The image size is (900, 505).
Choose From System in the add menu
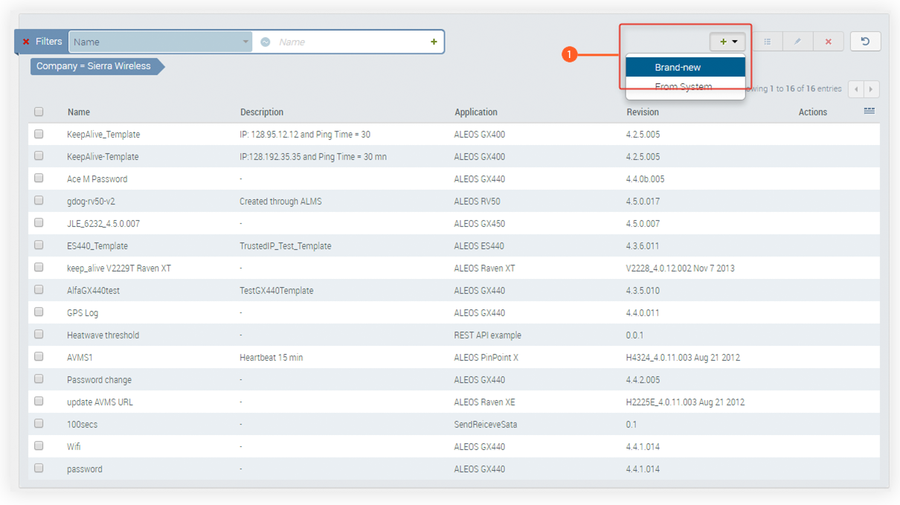[x=685, y=87]
